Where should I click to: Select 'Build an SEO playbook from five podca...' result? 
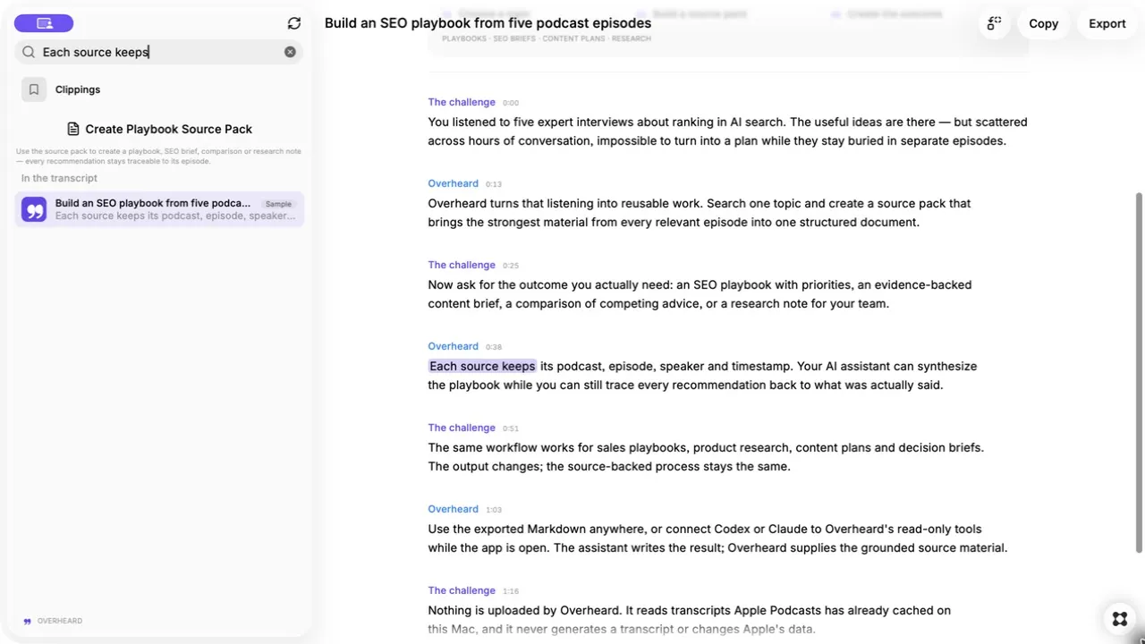(159, 209)
